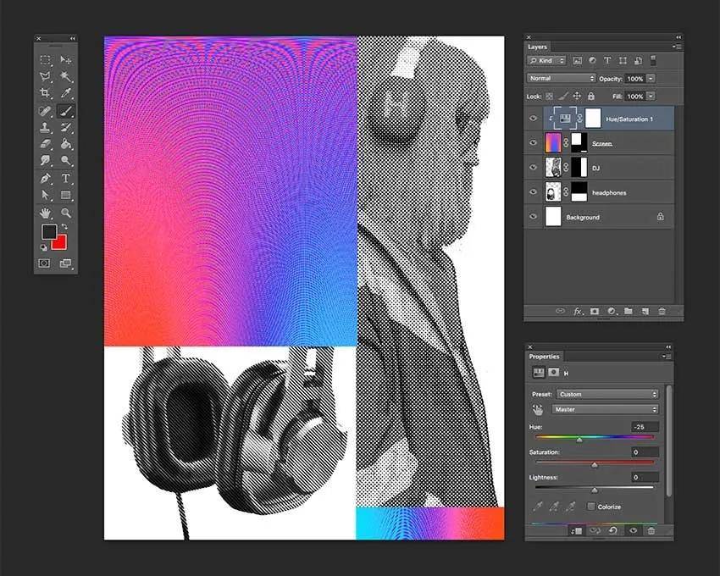
Task: Select the Pen tool
Action: tap(45, 178)
